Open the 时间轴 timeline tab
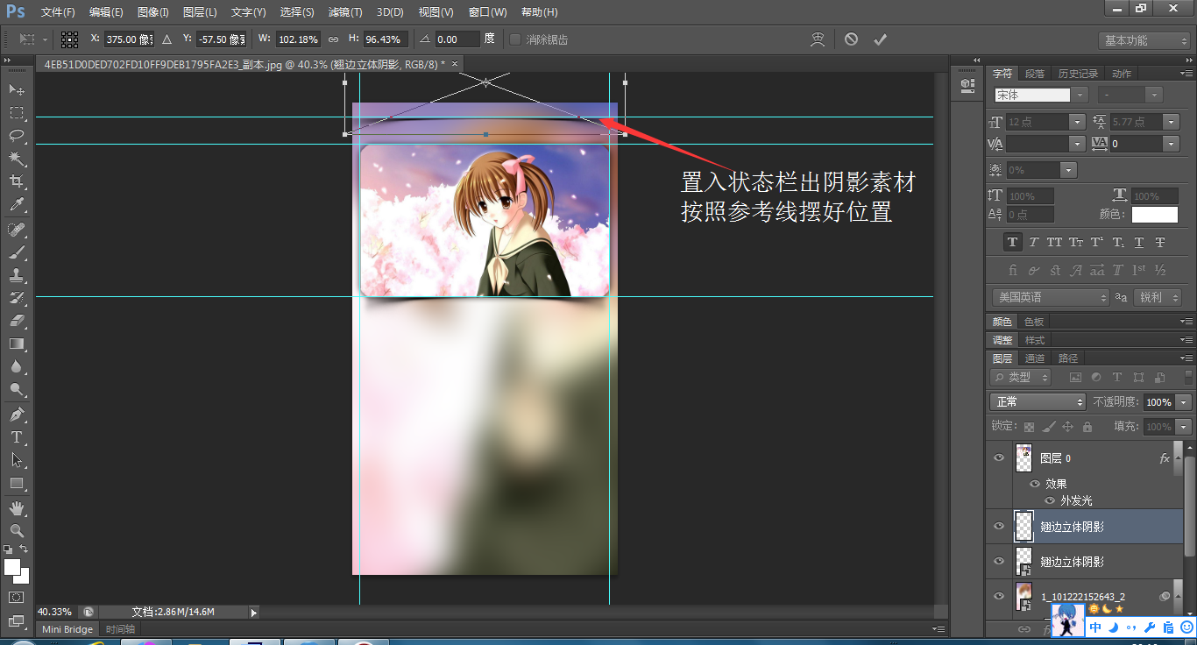The width and height of the screenshot is (1197, 645). 120,629
